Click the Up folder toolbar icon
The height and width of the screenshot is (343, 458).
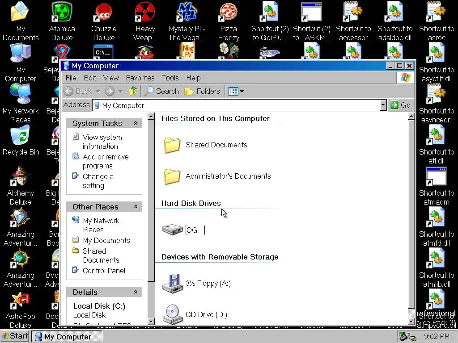tap(133, 91)
